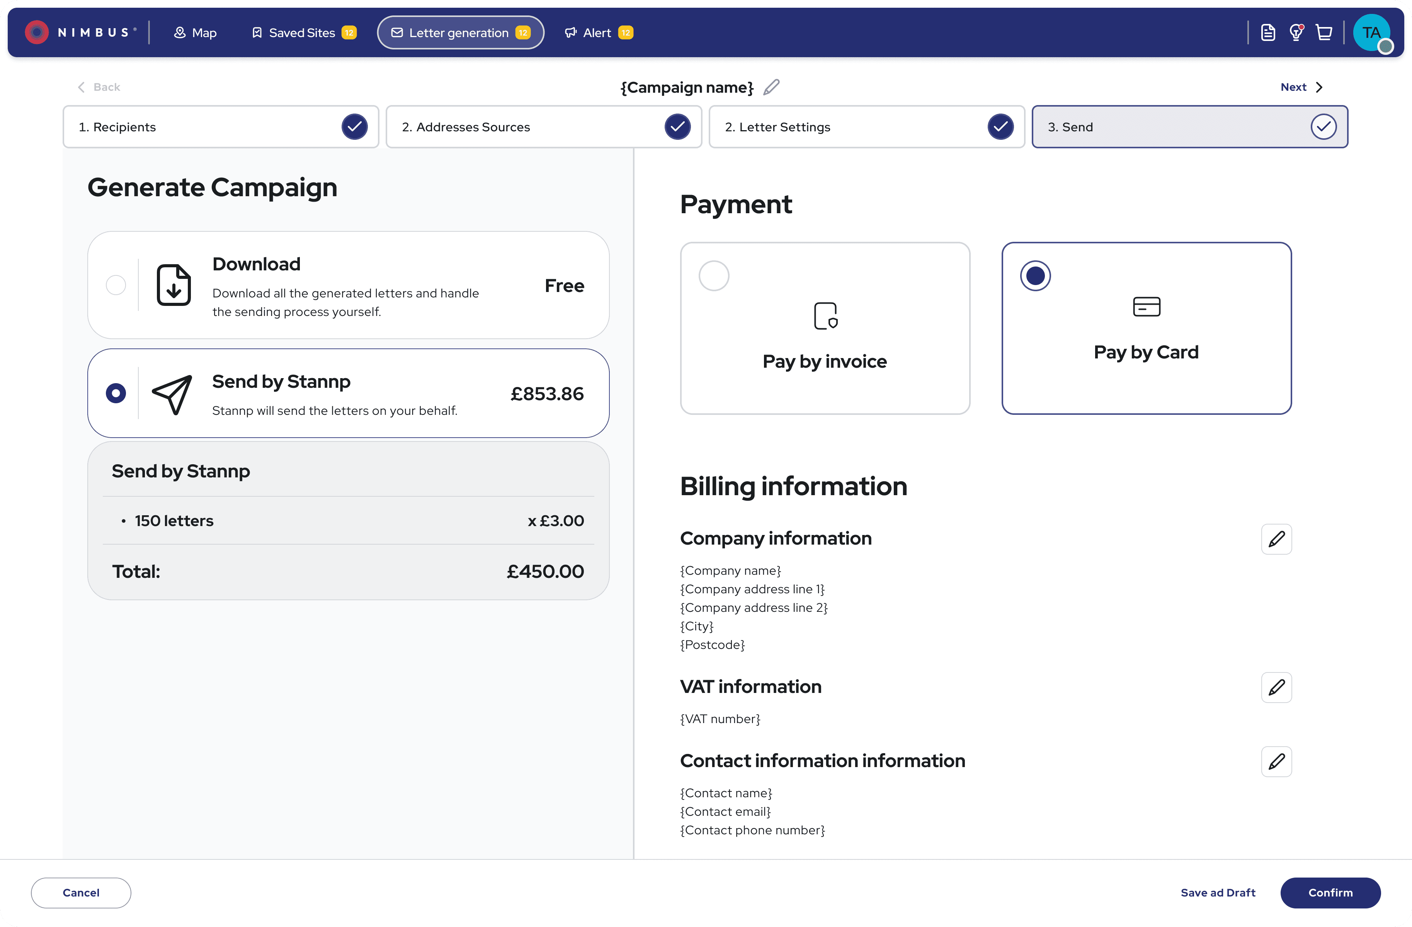Screen dimensions: 1412x927
Task: Open the TA user avatar
Action: [x=1371, y=32]
